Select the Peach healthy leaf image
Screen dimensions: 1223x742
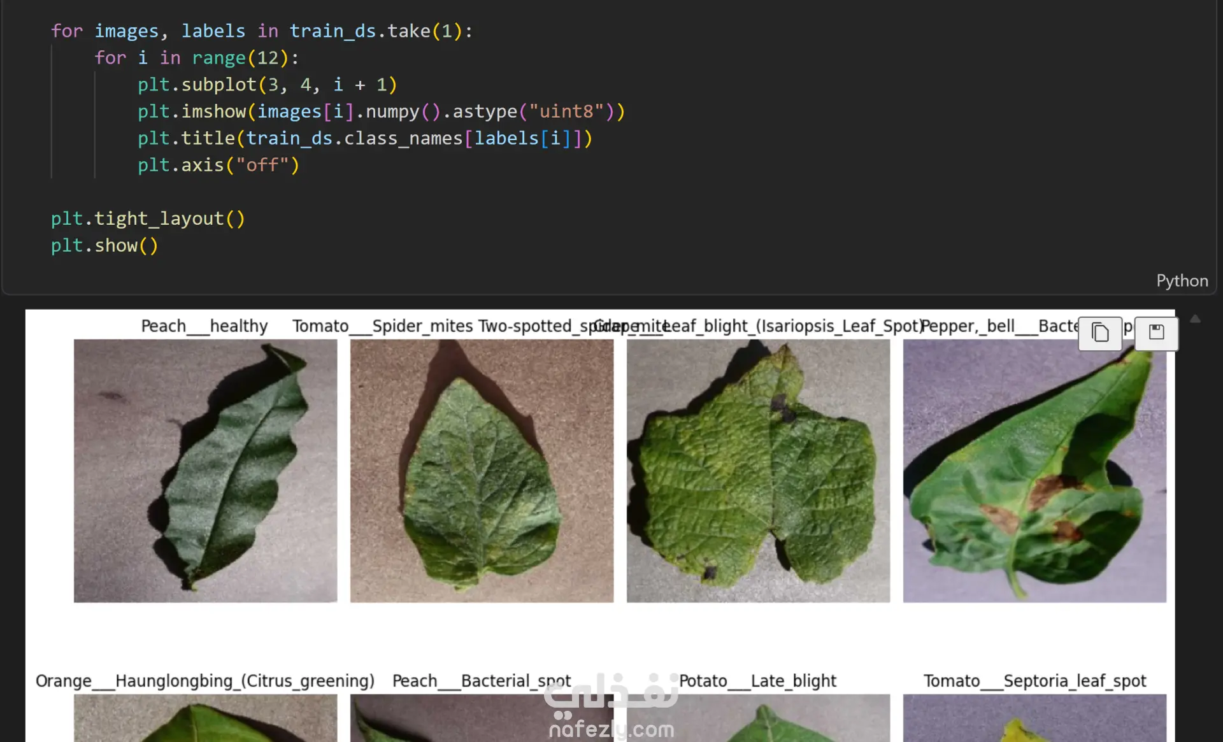point(205,471)
